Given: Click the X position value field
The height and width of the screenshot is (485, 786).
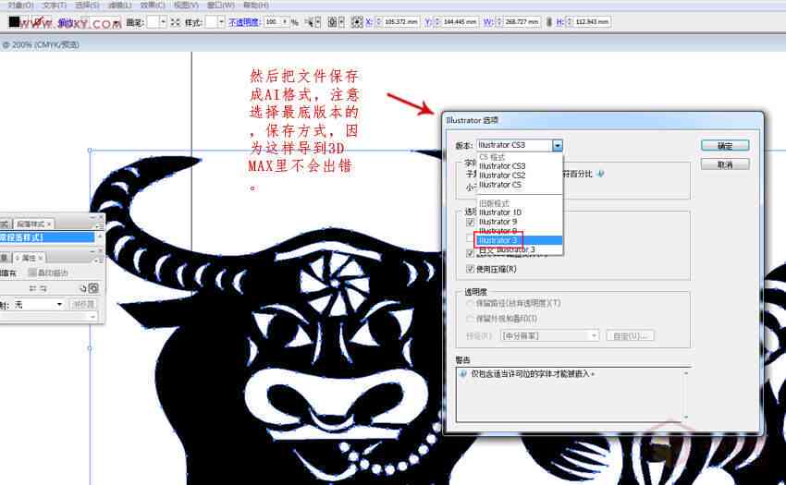Looking at the screenshot, I should pos(401,22).
